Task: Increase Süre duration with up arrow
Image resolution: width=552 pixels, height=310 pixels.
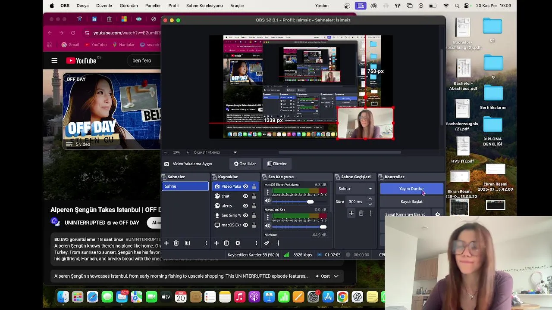Action: [x=370, y=199]
